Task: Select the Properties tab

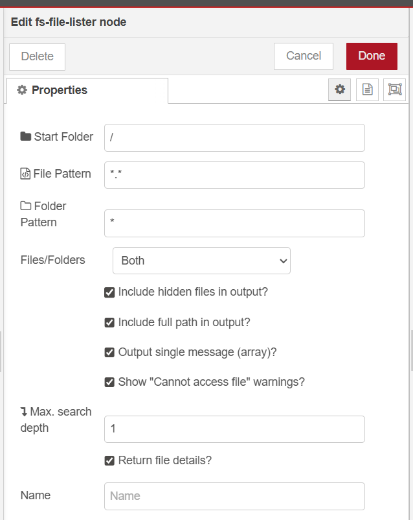Action: [87, 90]
